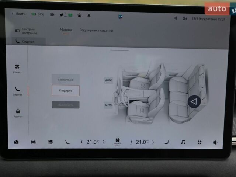Tap the home icon in bottom bar

(16, 142)
